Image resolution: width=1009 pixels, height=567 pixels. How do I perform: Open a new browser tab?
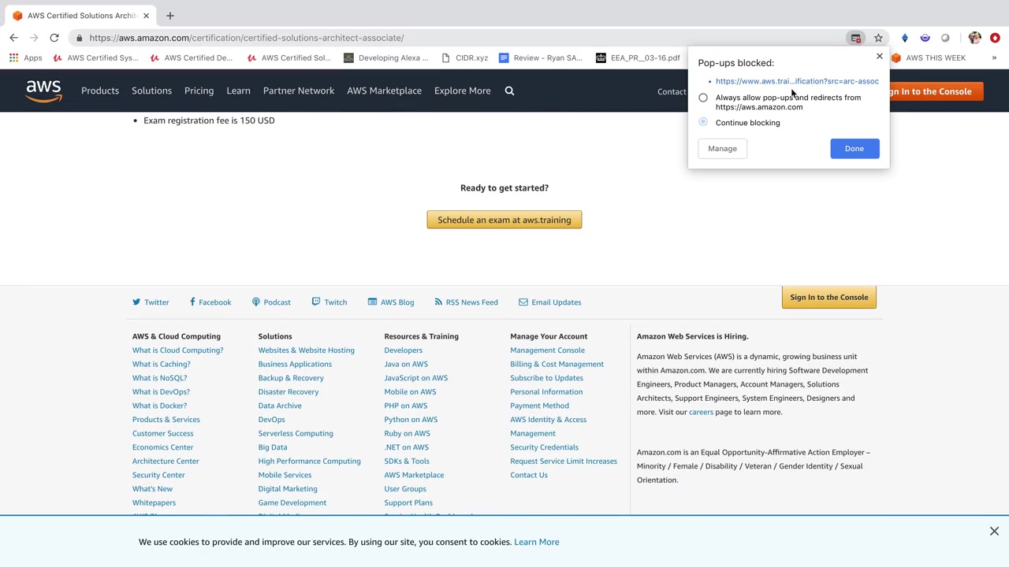point(169,15)
